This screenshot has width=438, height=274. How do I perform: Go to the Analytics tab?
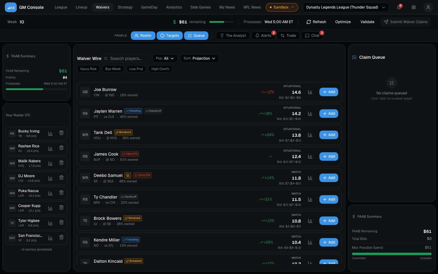pos(174,7)
